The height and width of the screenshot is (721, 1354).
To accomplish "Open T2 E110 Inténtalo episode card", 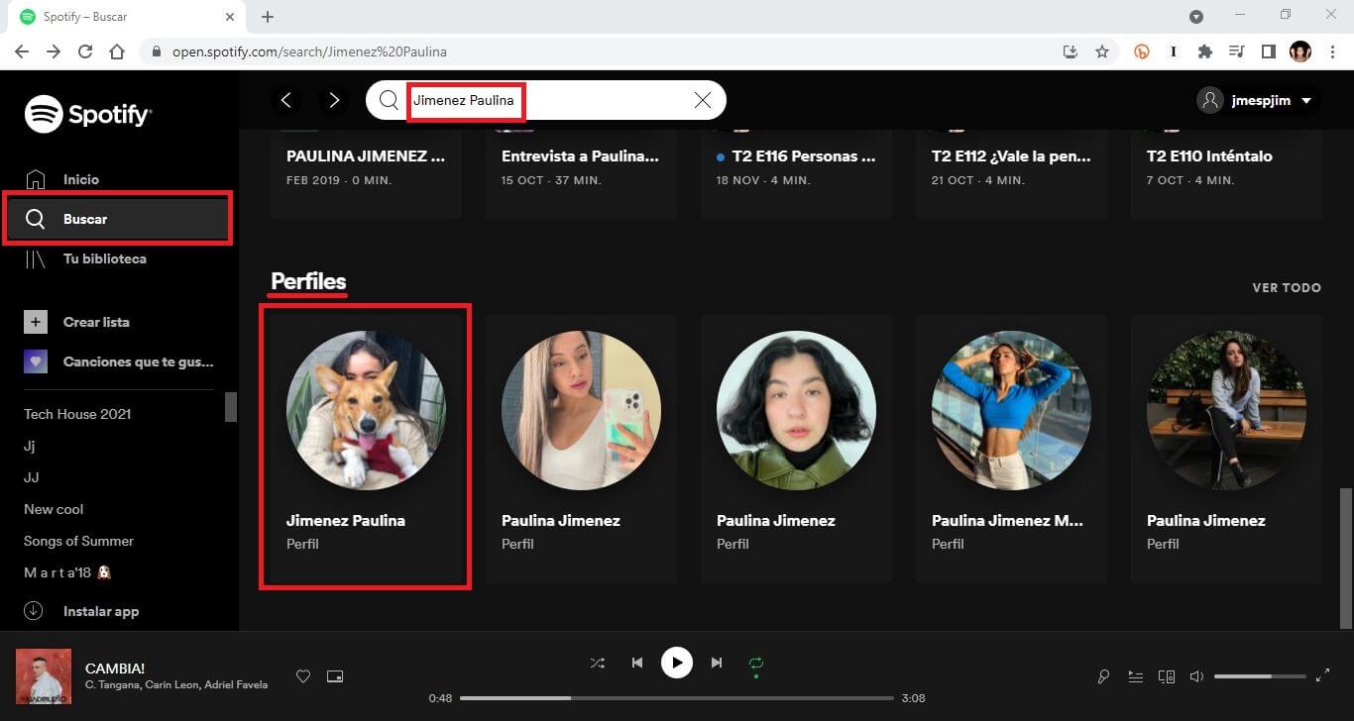I will pos(1226,174).
